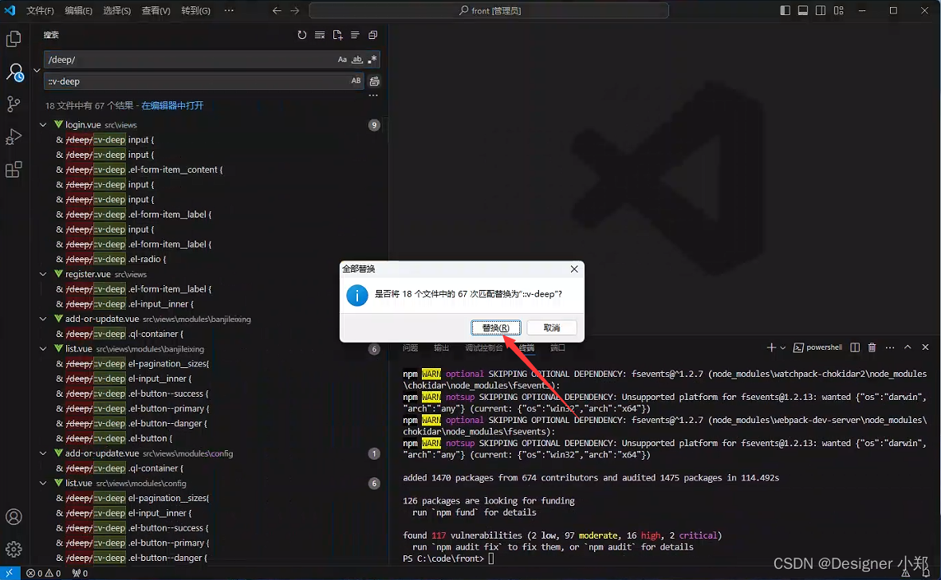Select the powershell terminal label

(823, 347)
